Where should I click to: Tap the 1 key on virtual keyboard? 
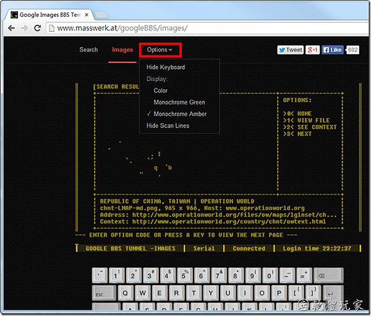click(117, 275)
